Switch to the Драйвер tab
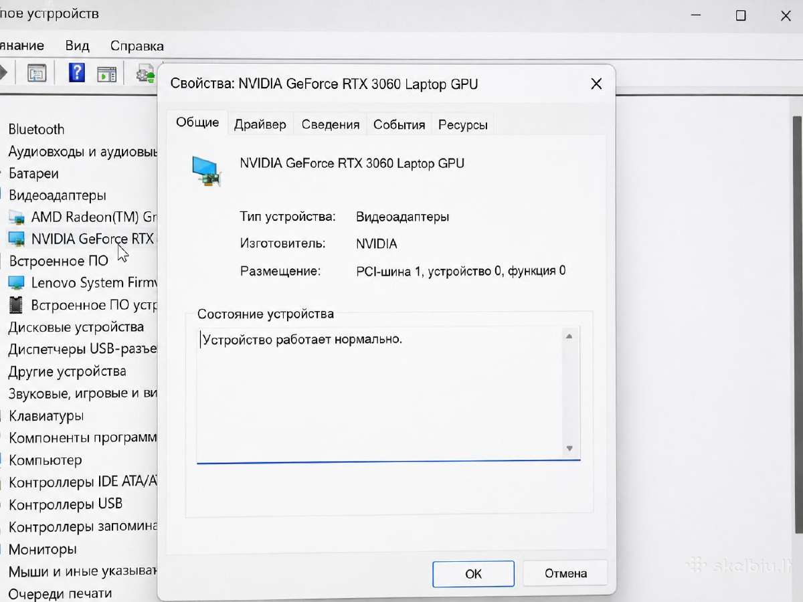 (260, 124)
